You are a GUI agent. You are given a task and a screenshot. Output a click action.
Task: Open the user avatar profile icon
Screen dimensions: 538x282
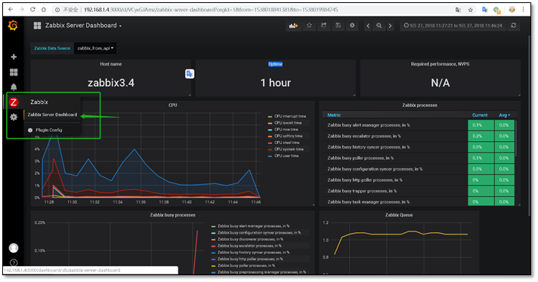14,248
